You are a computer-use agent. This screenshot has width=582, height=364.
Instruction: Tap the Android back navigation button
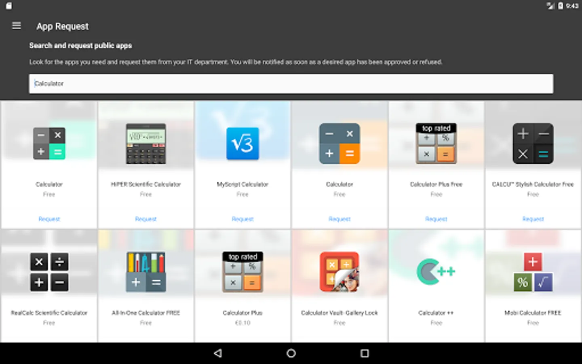pos(218,353)
